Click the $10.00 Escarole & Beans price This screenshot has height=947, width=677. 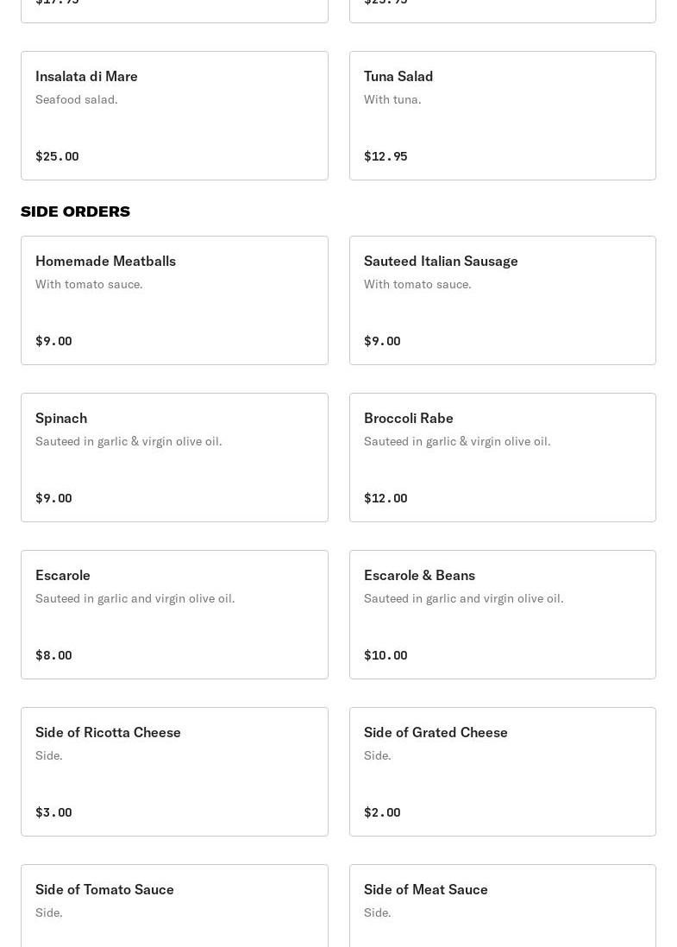coord(386,655)
